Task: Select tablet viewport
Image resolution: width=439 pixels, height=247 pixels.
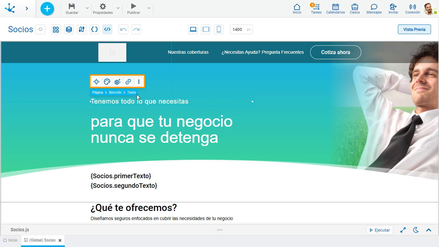Action: point(206,29)
